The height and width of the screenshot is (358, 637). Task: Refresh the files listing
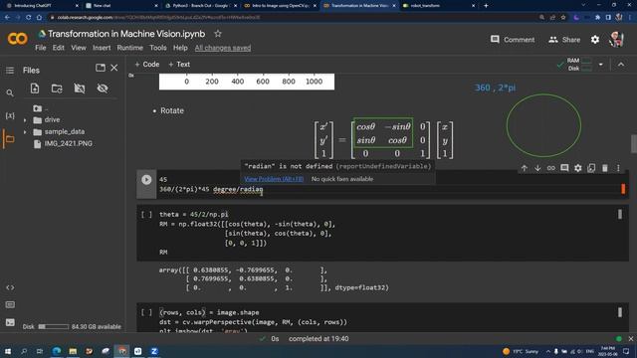coord(57,89)
